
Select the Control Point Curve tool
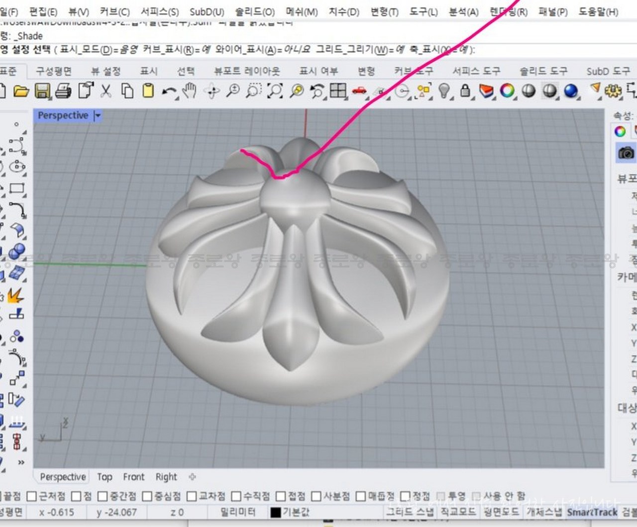16,146
